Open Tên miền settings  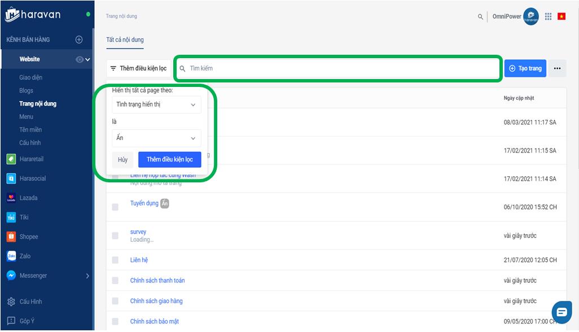pyautogui.click(x=30, y=130)
